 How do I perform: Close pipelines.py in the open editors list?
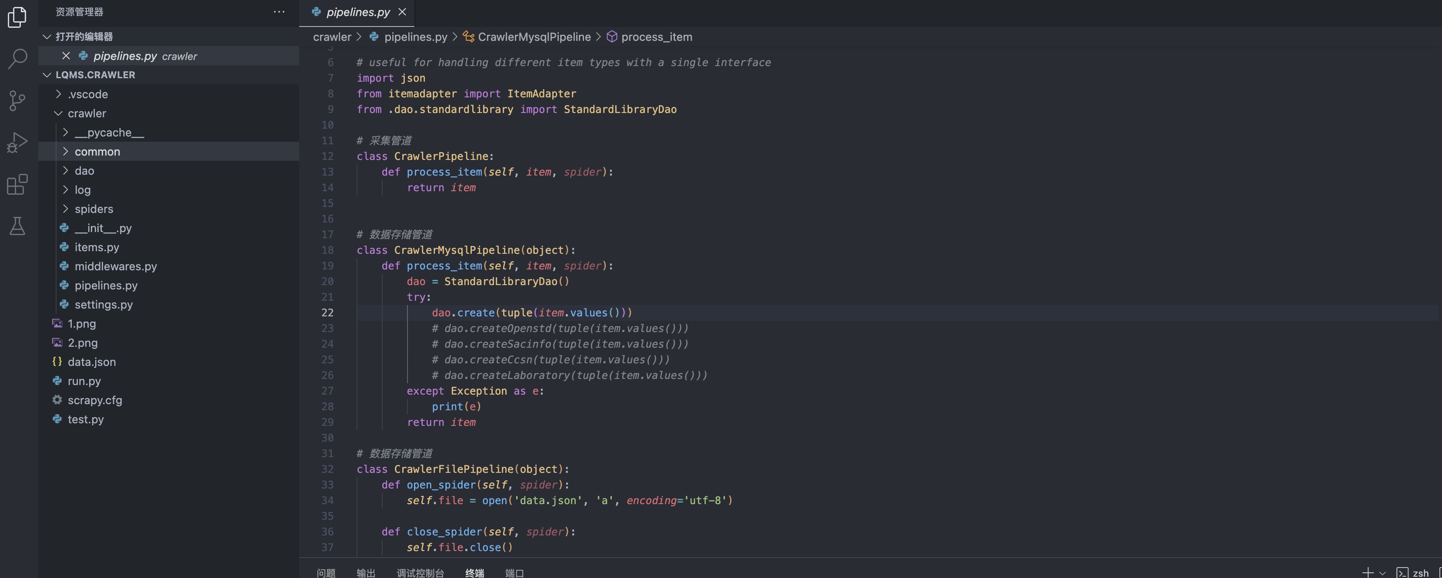click(66, 56)
